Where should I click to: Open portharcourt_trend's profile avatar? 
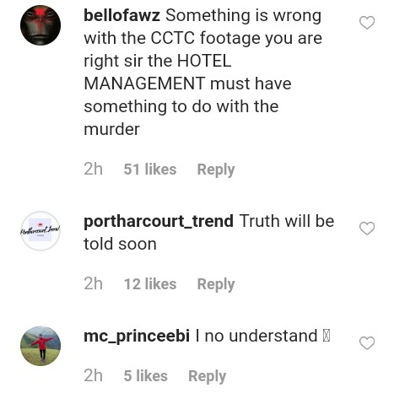coord(40,231)
